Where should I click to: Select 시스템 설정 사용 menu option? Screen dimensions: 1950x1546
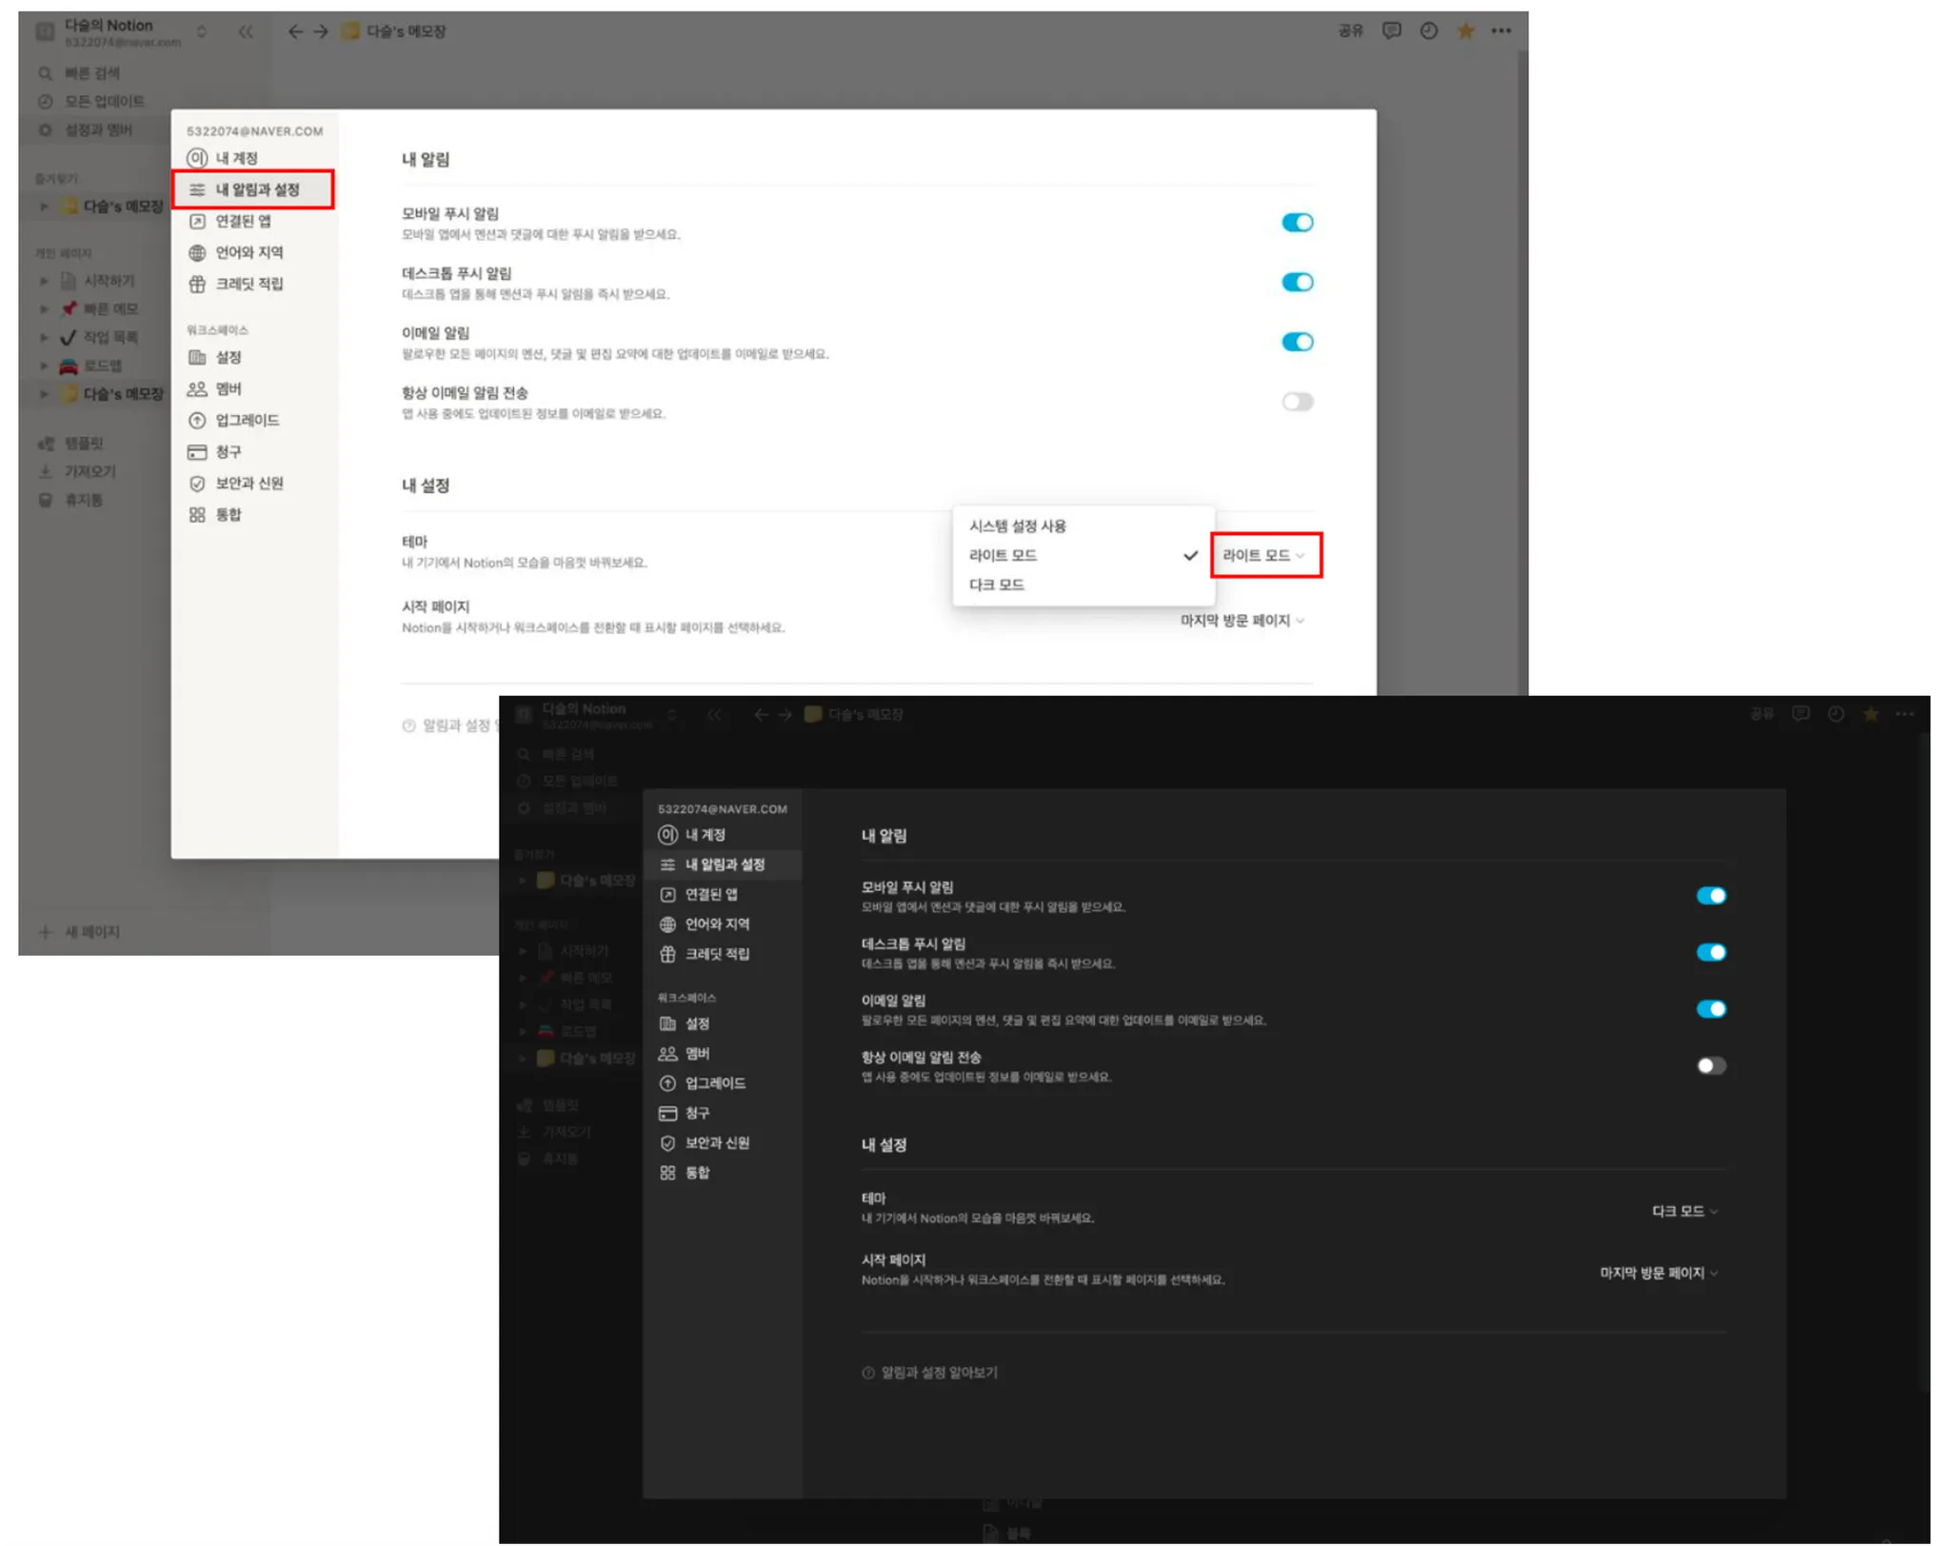(1017, 526)
